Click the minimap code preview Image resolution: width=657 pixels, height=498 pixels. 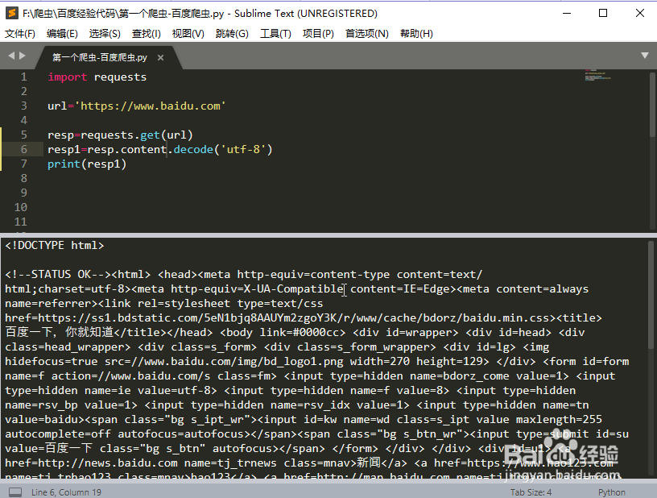click(x=598, y=75)
